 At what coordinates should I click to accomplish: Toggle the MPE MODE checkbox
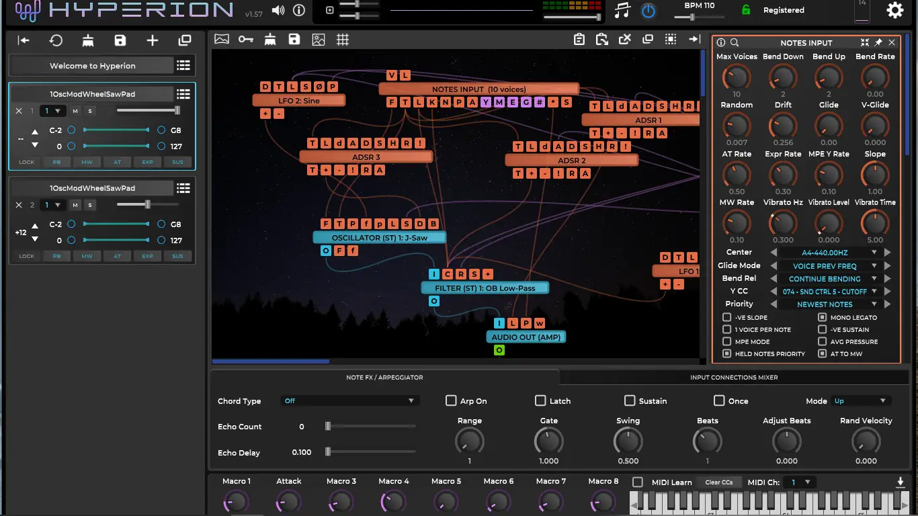pyautogui.click(x=726, y=341)
